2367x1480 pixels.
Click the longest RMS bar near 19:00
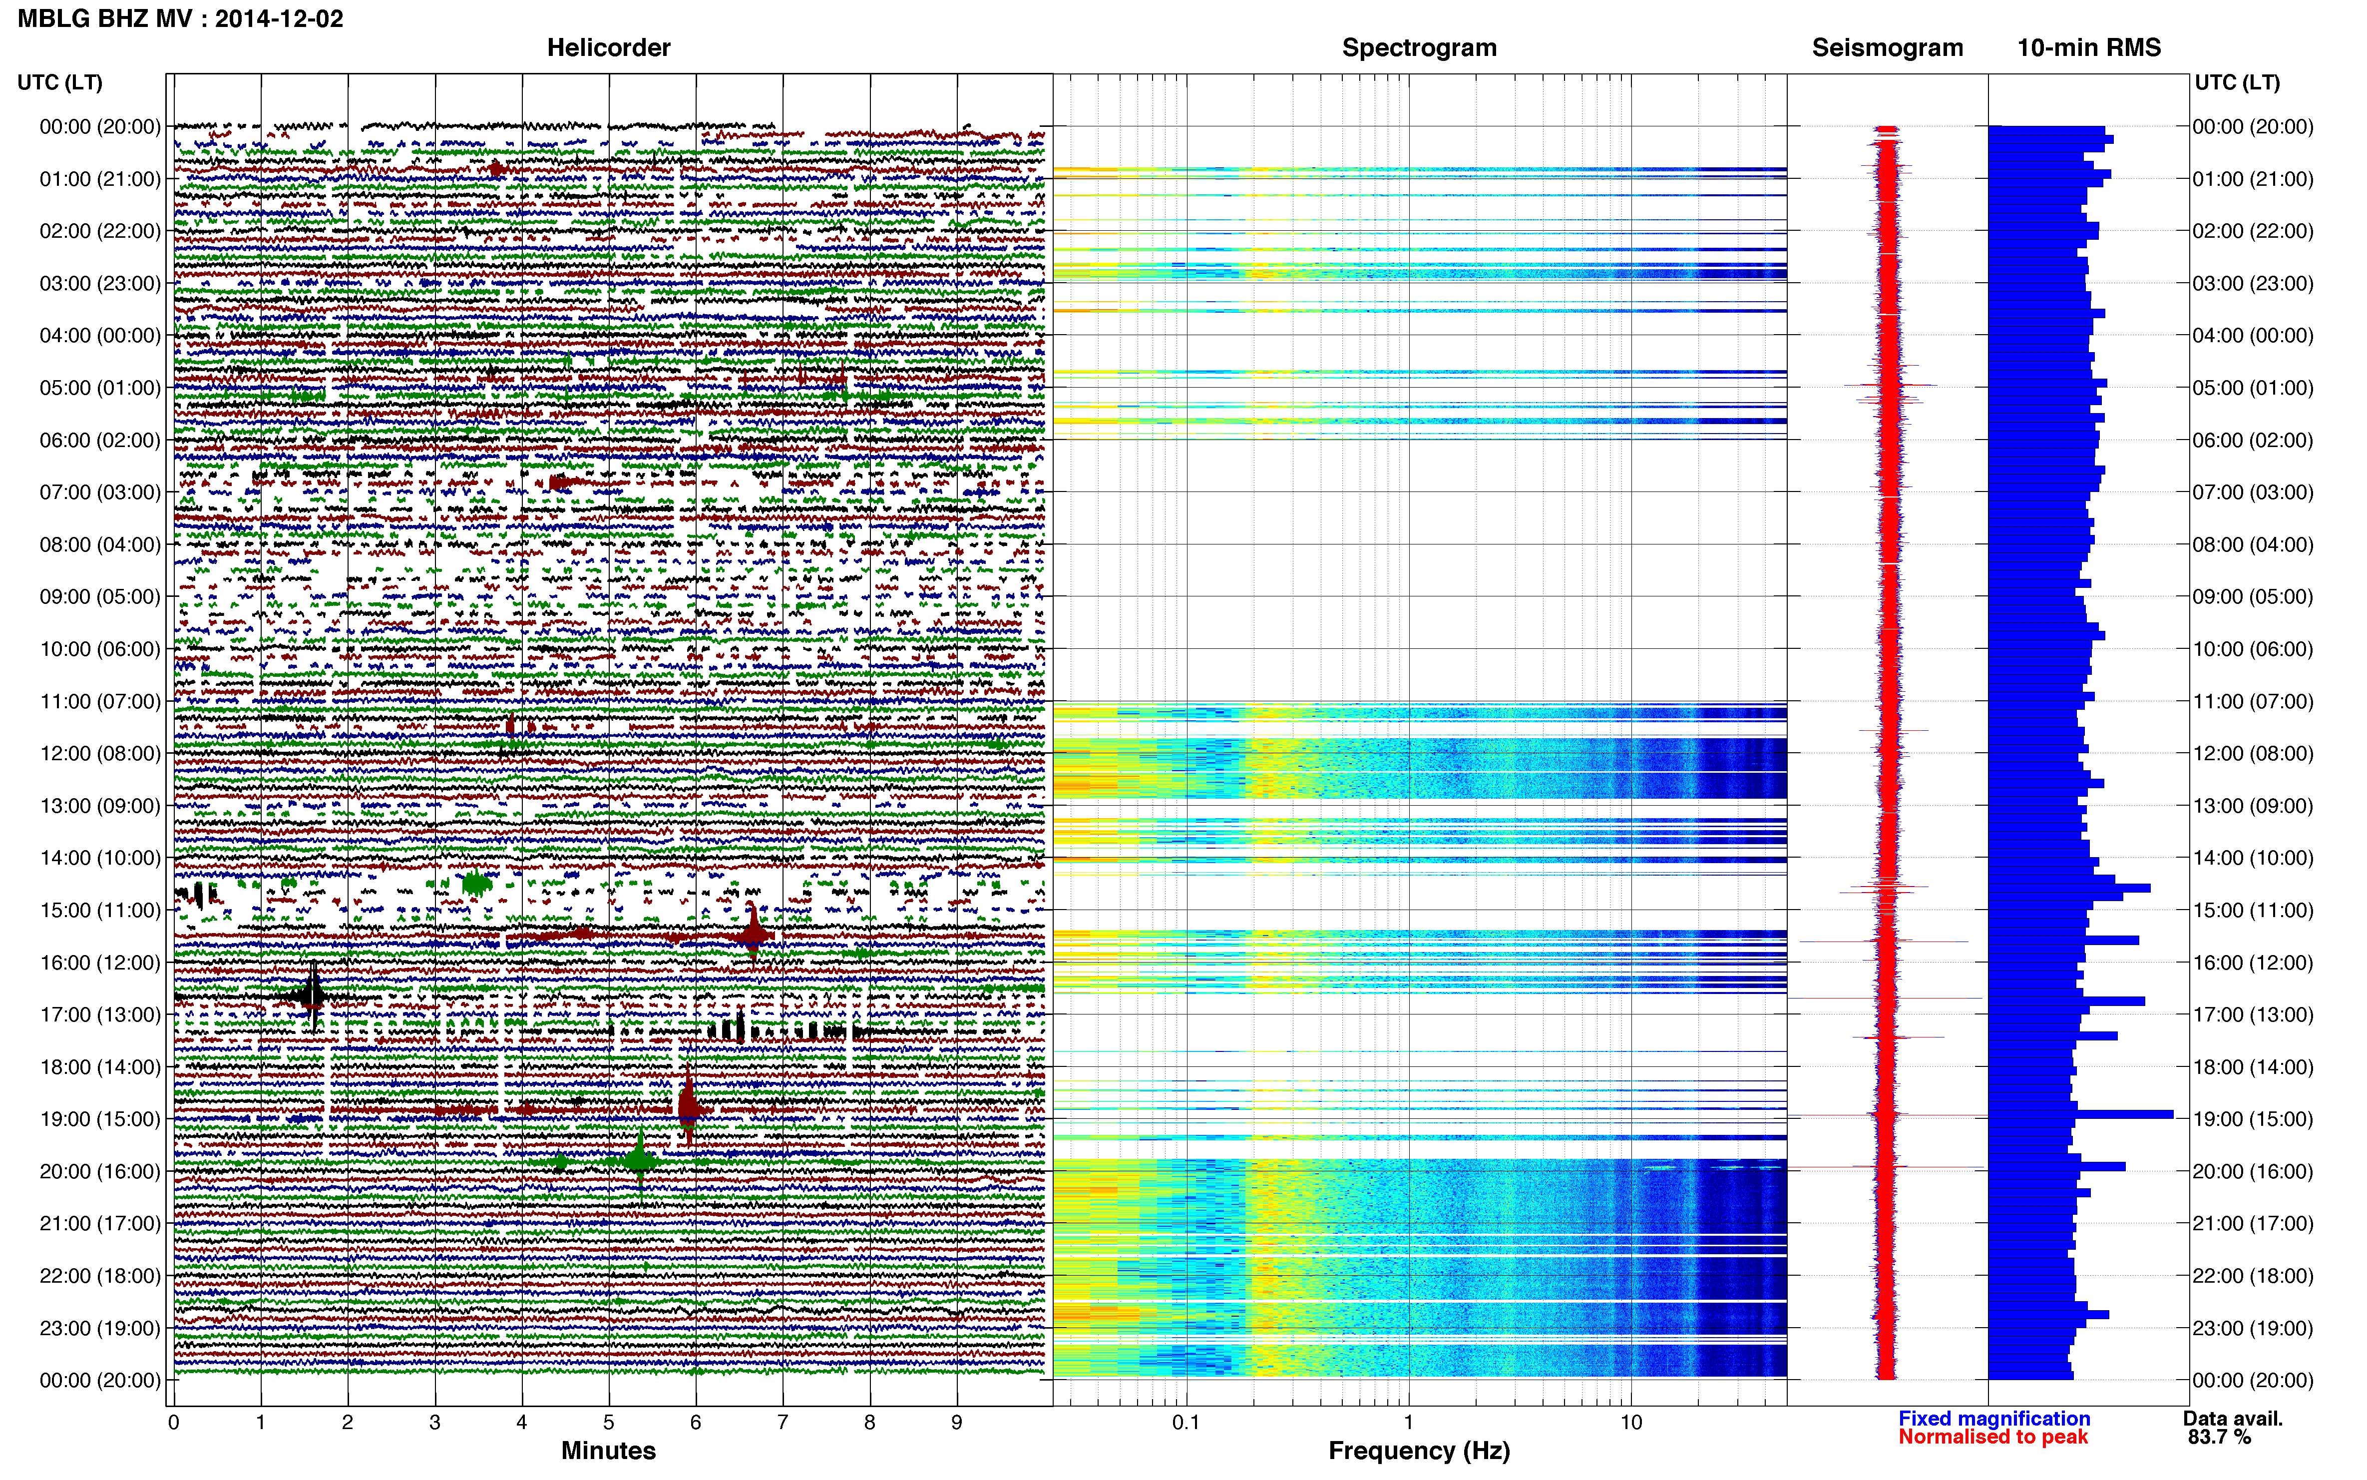tap(2081, 1114)
